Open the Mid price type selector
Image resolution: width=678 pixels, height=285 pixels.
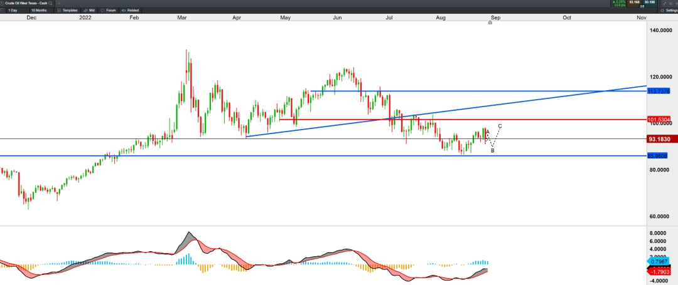(89, 10)
